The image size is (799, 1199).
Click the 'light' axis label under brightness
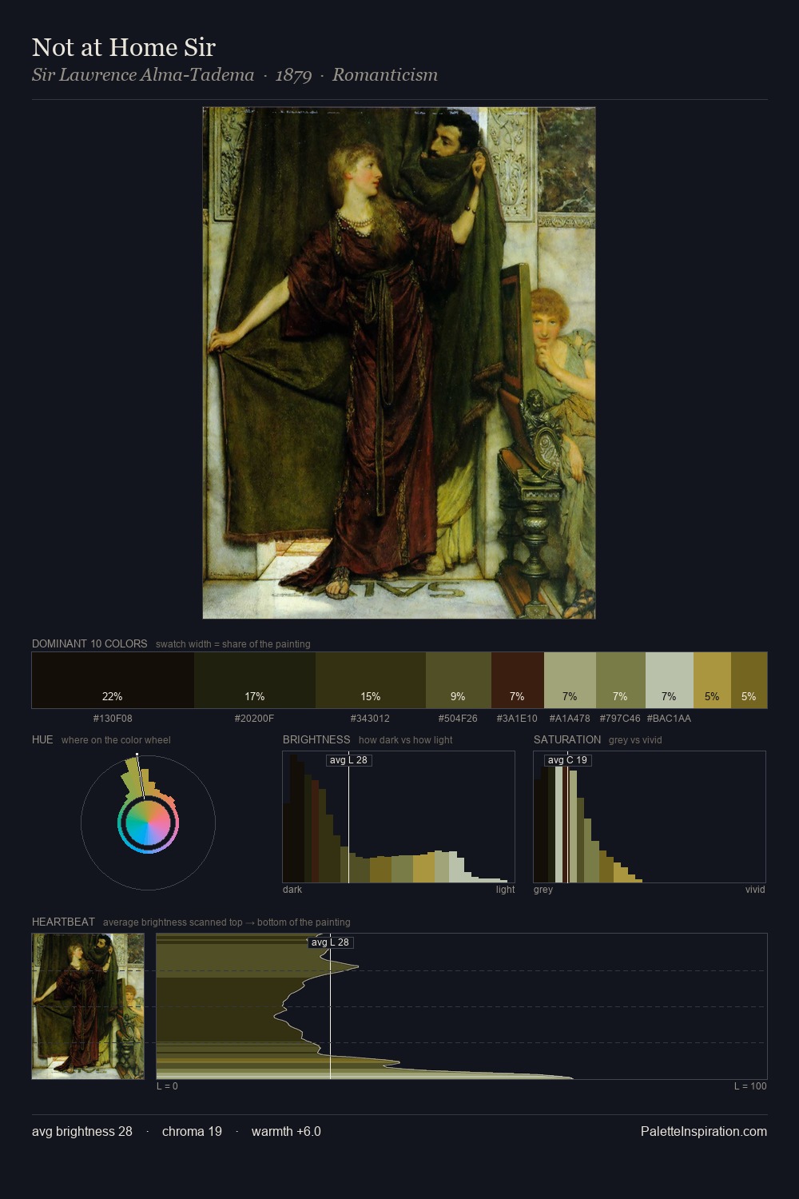click(x=506, y=890)
